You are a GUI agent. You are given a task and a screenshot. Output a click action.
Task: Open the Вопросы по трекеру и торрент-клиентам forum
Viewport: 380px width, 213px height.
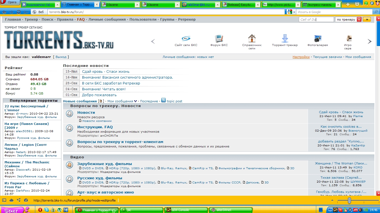[120, 142]
